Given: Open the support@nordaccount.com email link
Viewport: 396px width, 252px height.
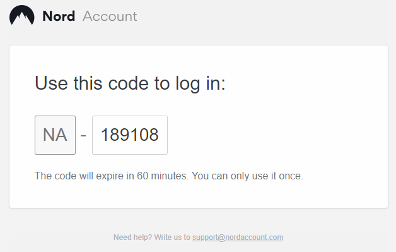Looking at the screenshot, I should click(x=238, y=237).
